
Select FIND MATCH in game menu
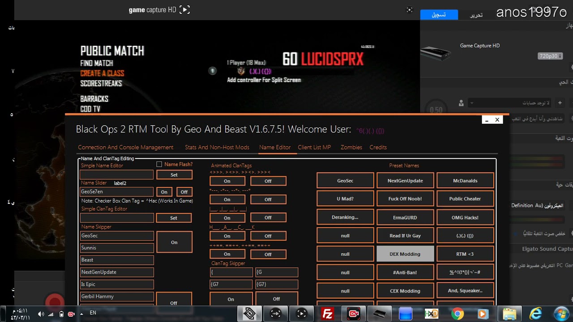(x=97, y=64)
